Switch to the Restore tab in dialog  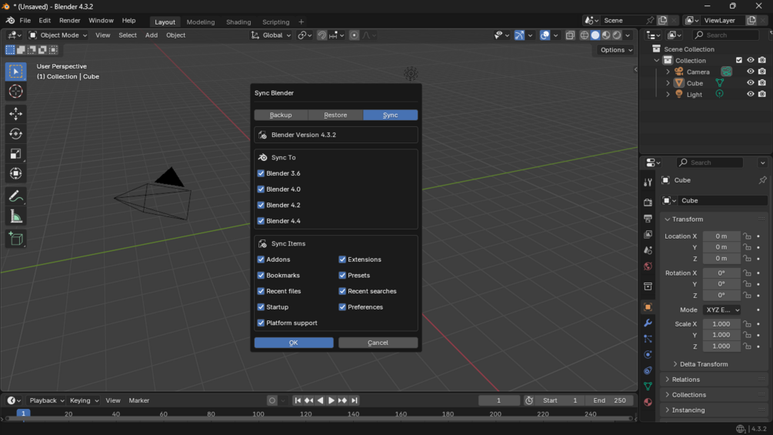(335, 115)
